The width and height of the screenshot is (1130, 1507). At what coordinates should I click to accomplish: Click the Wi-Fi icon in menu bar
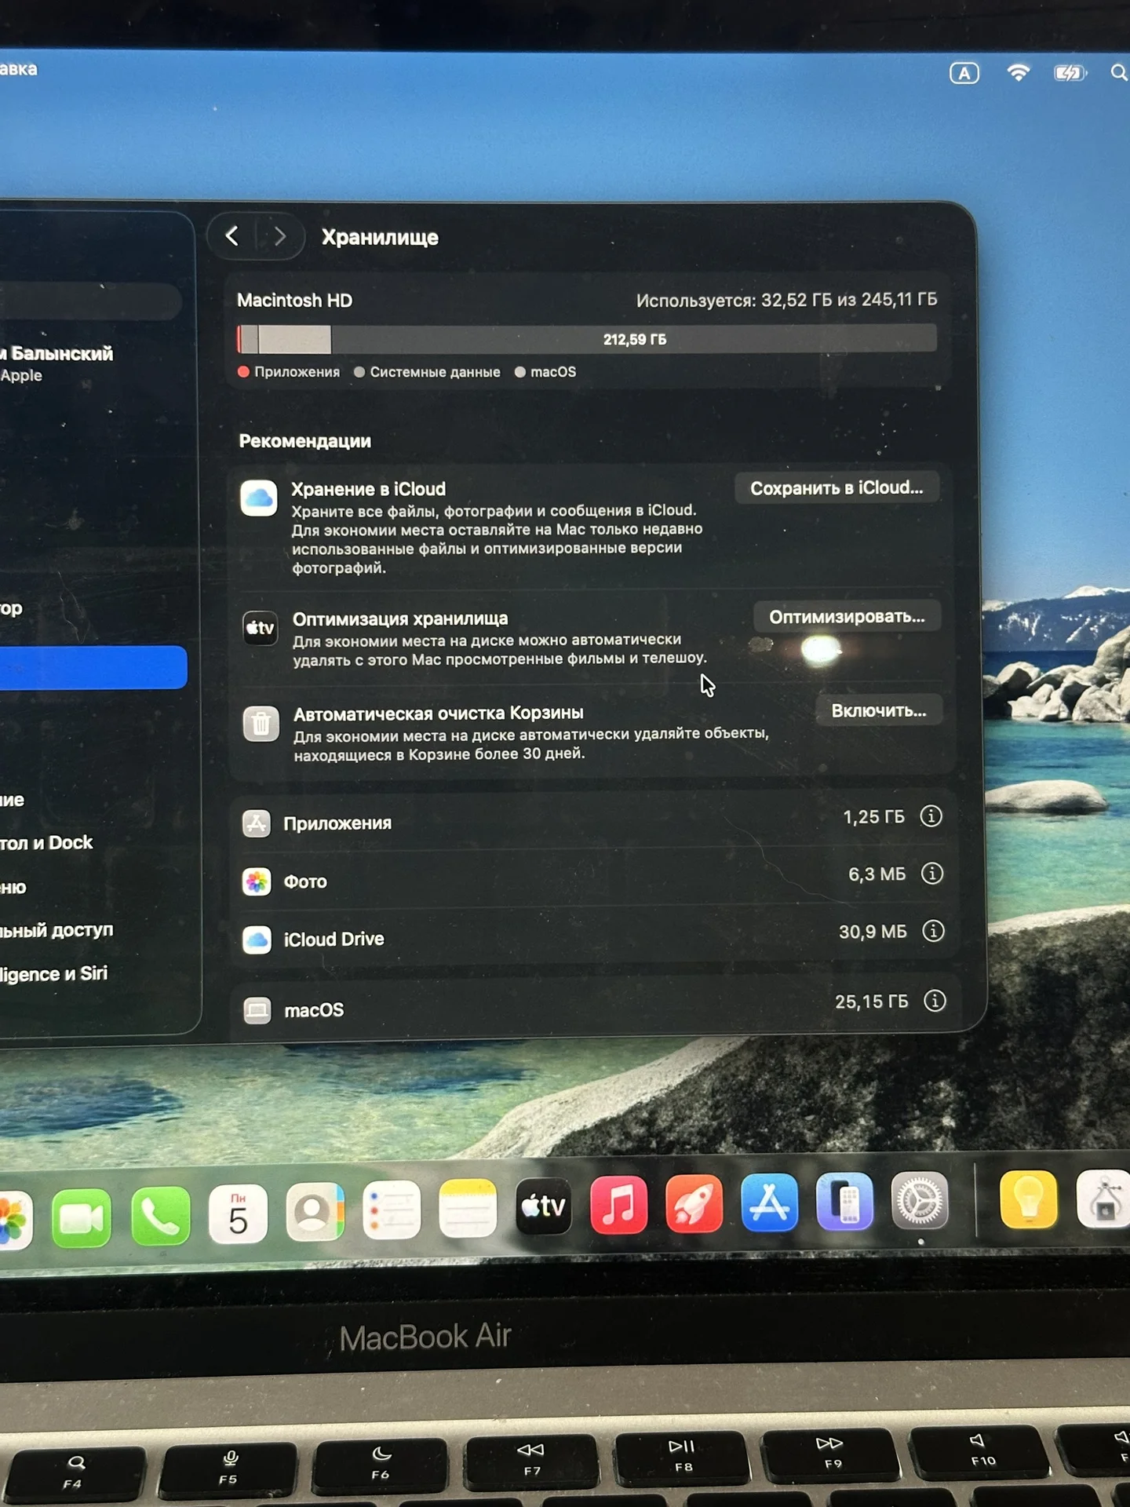[1018, 73]
